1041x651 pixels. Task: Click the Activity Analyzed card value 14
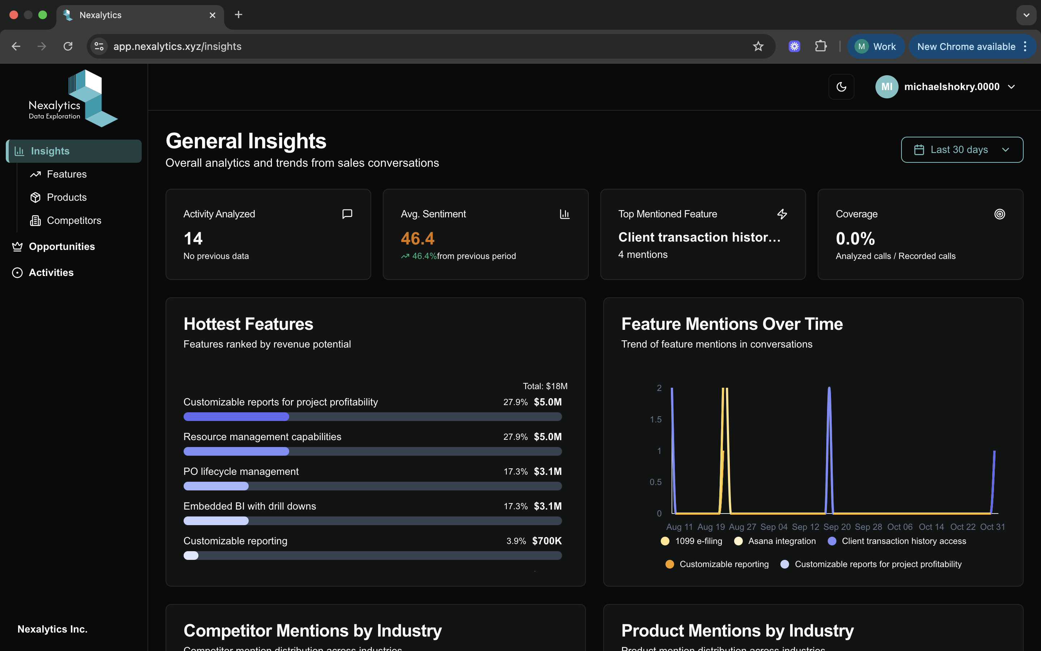[x=193, y=239]
